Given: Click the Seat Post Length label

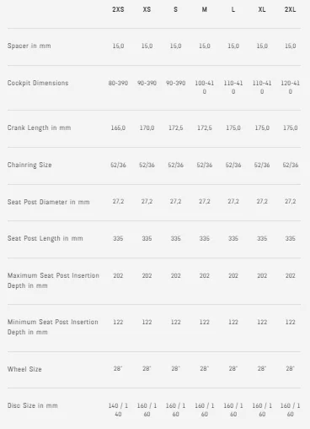Looking at the screenshot, I should [45, 238].
